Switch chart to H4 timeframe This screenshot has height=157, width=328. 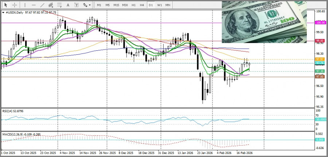(142, 5)
